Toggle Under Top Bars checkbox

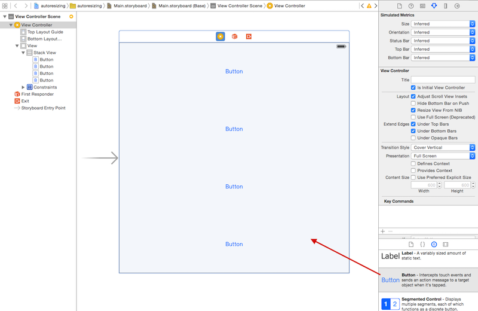[413, 124]
